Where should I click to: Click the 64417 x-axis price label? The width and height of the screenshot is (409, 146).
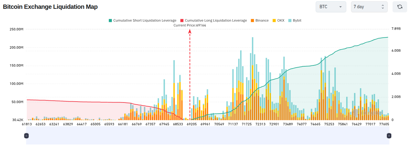[82, 124]
